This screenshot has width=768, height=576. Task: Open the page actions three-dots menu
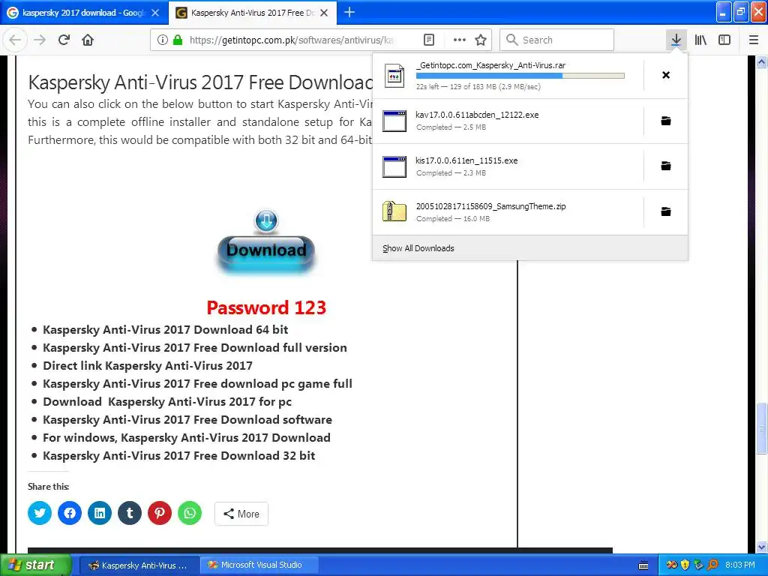click(460, 40)
